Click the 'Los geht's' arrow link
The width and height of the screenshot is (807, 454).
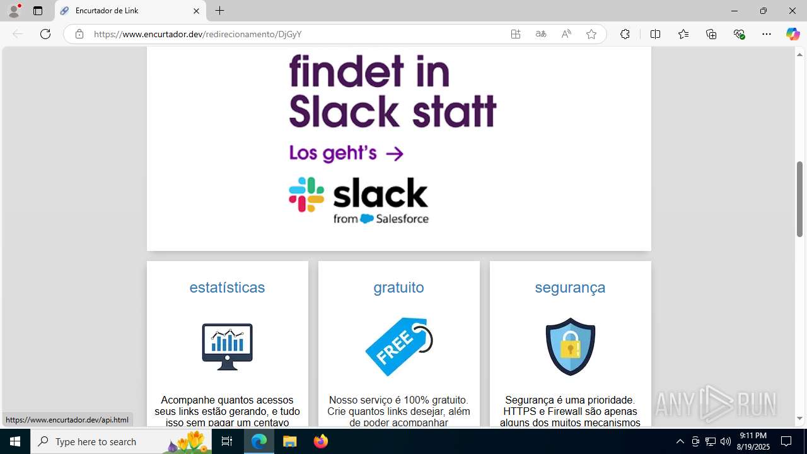[346, 153]
